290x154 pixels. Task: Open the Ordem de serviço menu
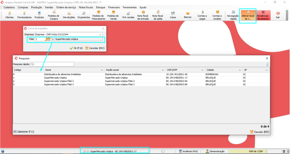pyautogui.click(x=66, y=7)
